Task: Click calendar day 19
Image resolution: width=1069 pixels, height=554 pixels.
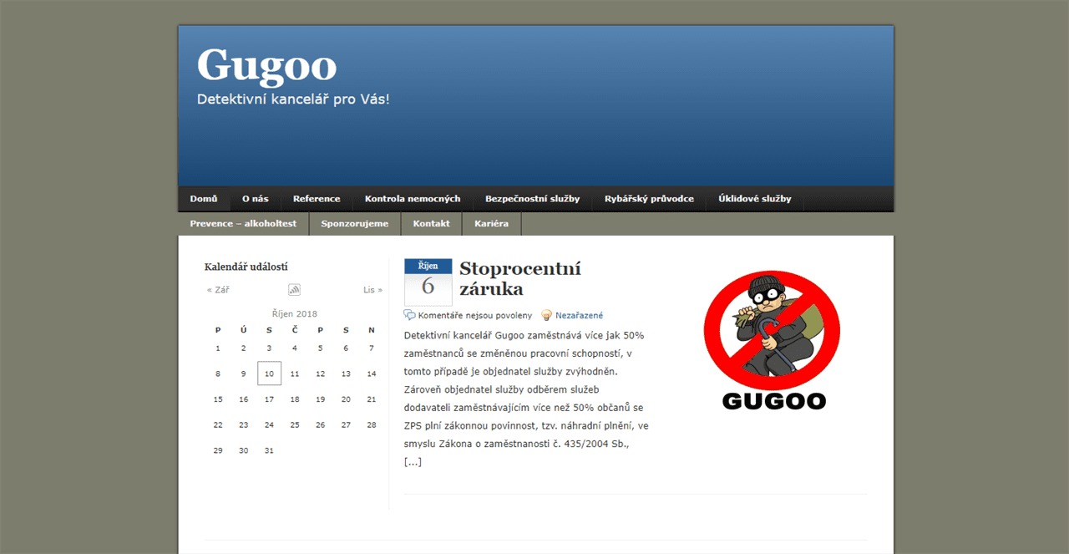Action: pos(320,399)
